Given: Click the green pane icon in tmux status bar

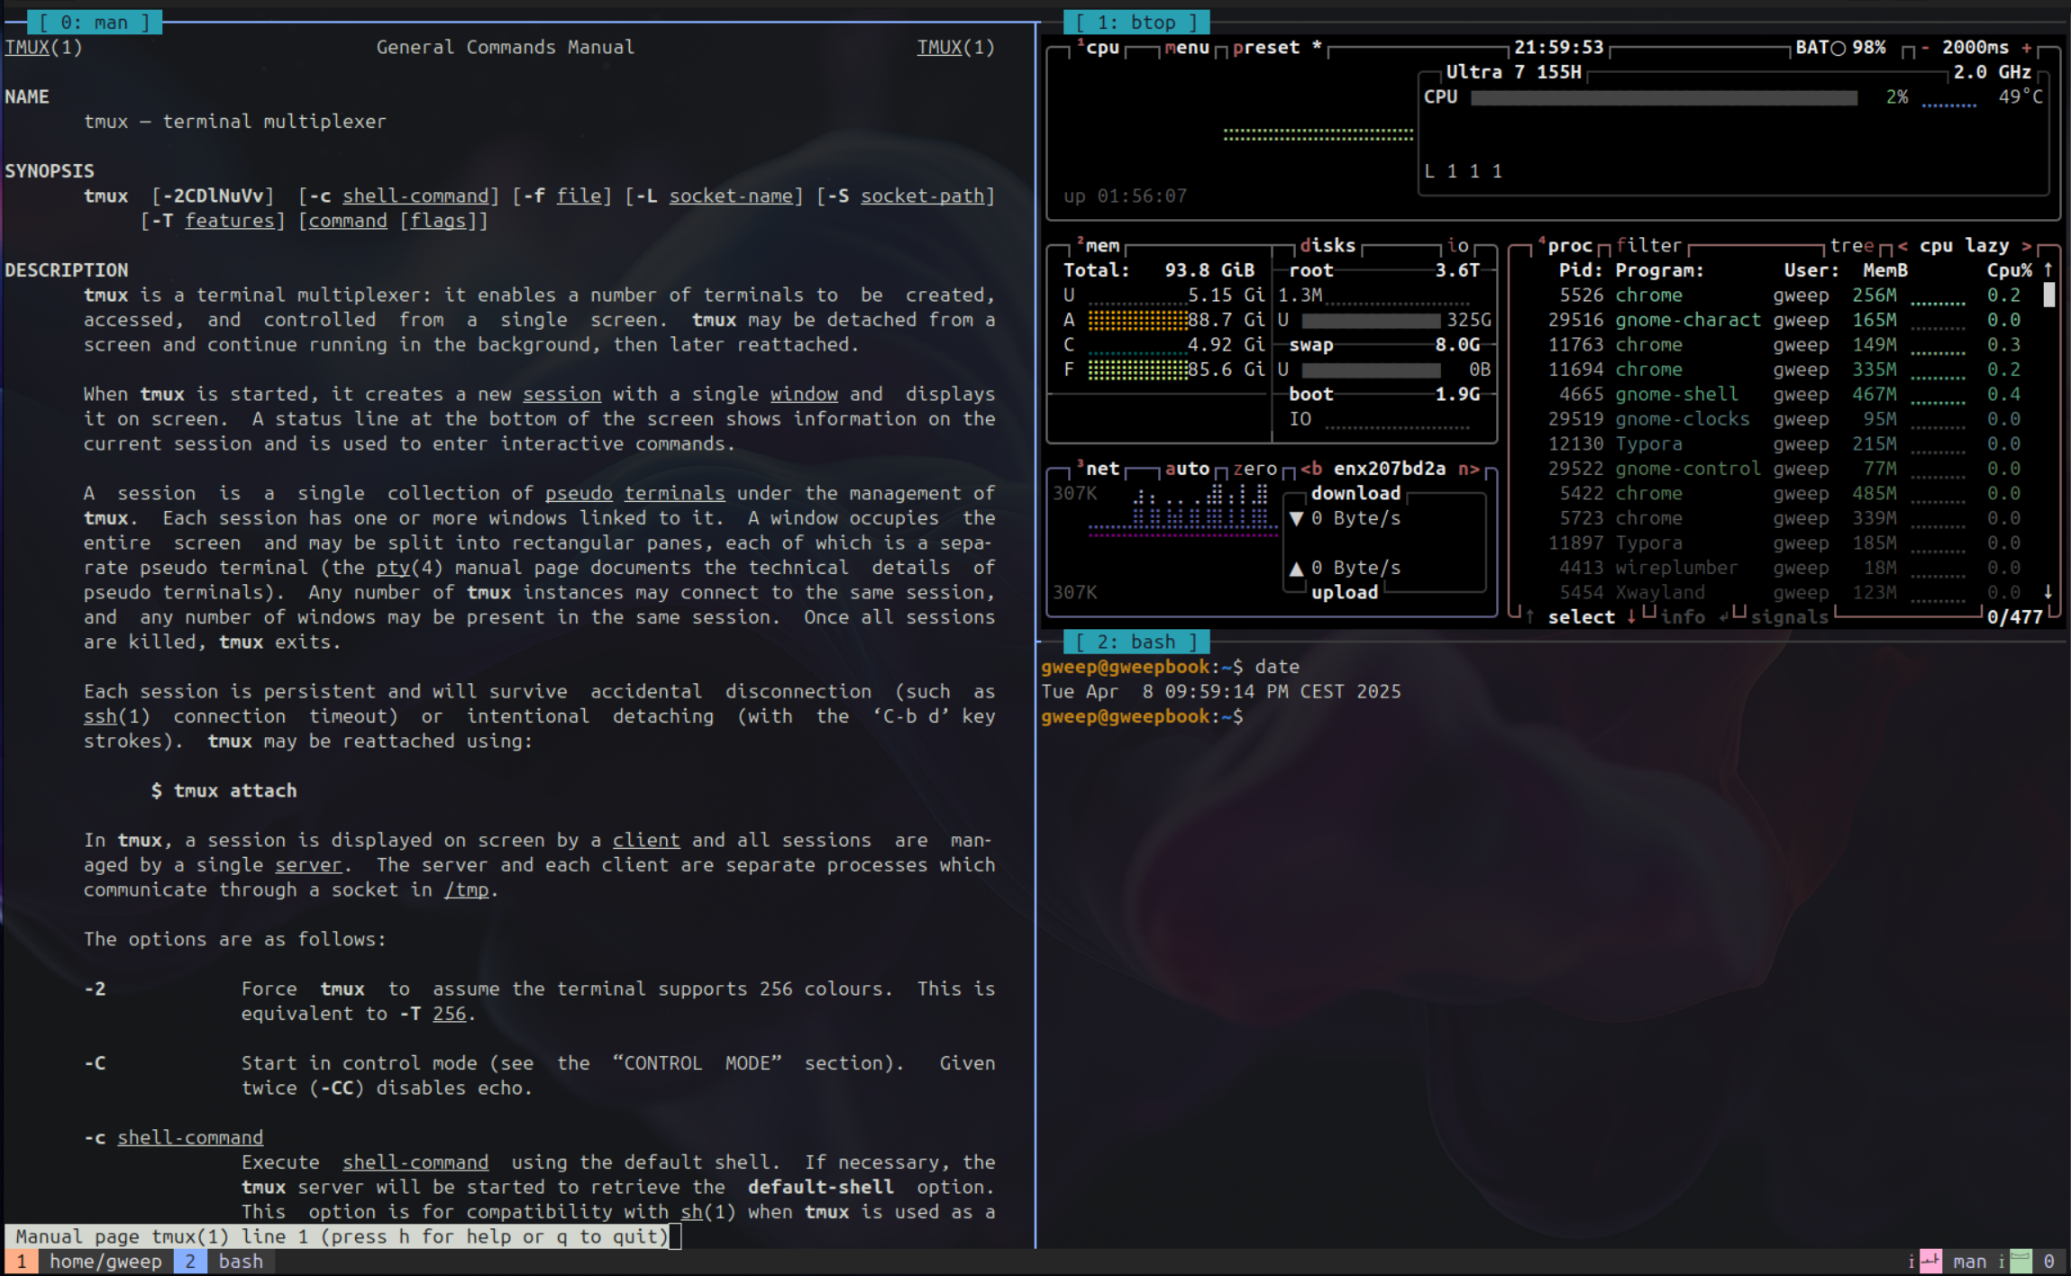Looking at the screenshot, I should tap(2021, 1262).
